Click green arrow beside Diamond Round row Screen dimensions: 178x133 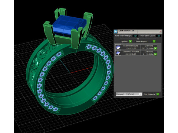pos(156,48)
